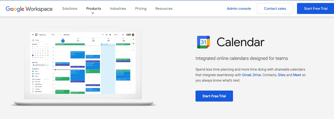
Task: Click the Create button in Calendar preview
Action: (x=36, y=40)
